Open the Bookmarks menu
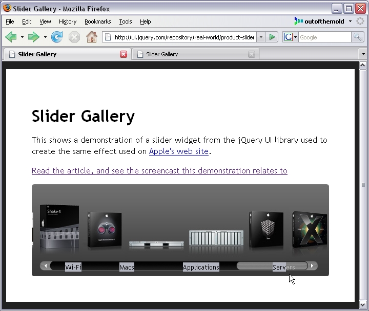Screen dimensions: 369x311 click(x=97, y=21)
